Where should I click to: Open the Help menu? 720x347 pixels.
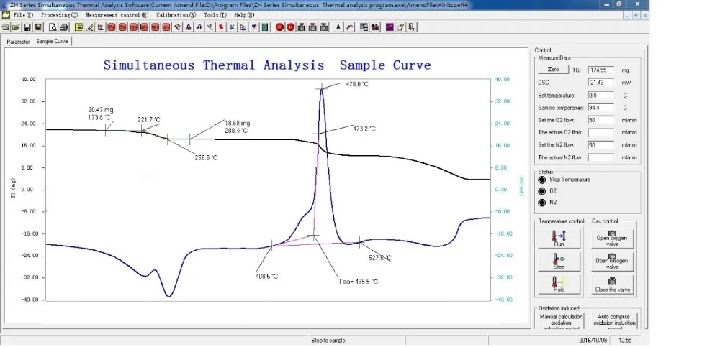point(244,14)
